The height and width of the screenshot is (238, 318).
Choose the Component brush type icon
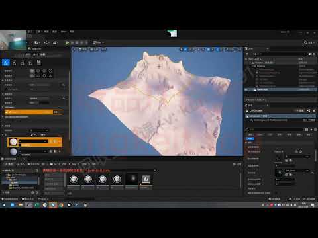point(50,71)
